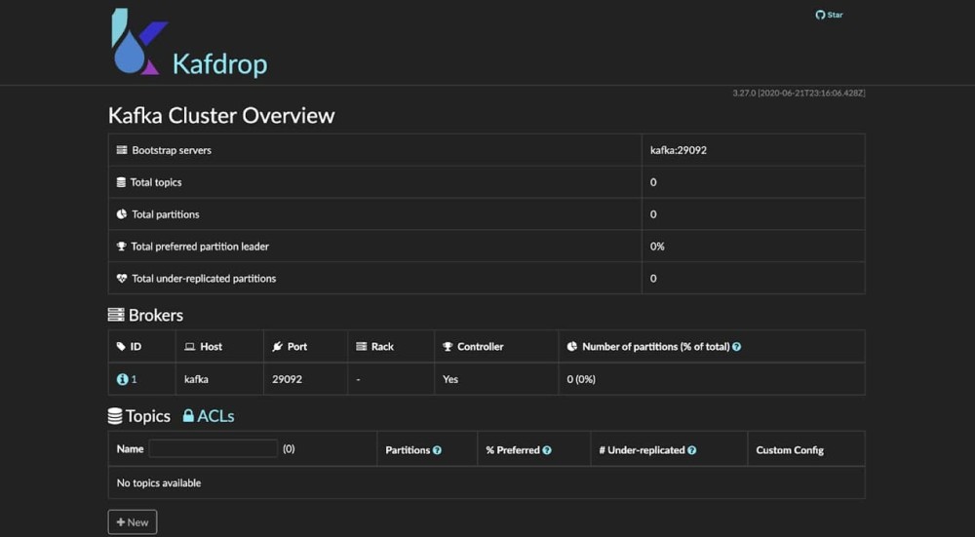Open help icon next to # Under-replicated
This screenshot has width=975, height=537.
(691, 450)
